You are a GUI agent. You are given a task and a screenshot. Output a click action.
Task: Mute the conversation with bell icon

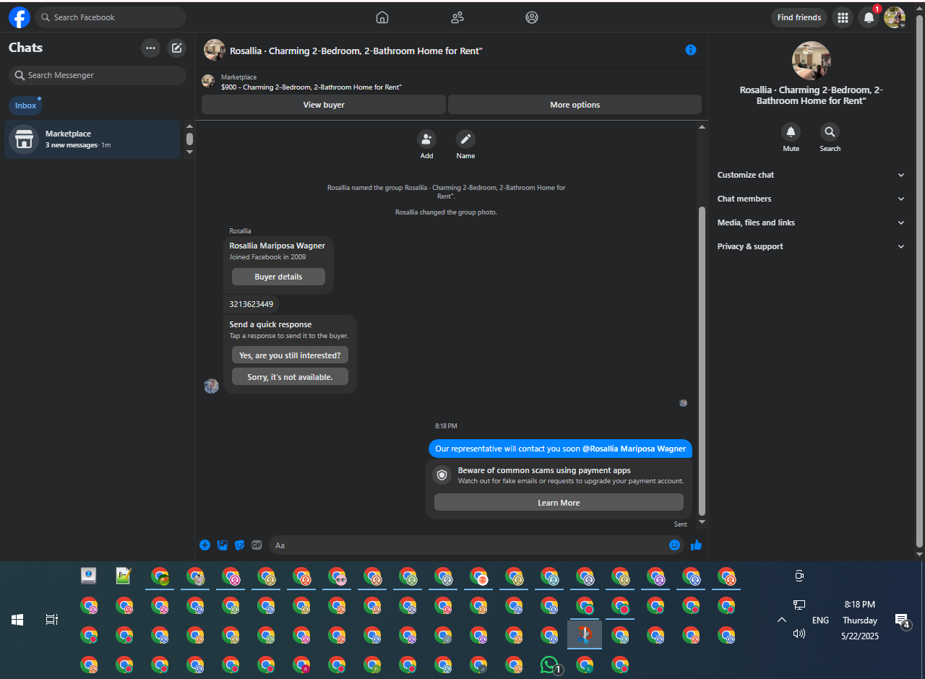[x=791, y=131]
